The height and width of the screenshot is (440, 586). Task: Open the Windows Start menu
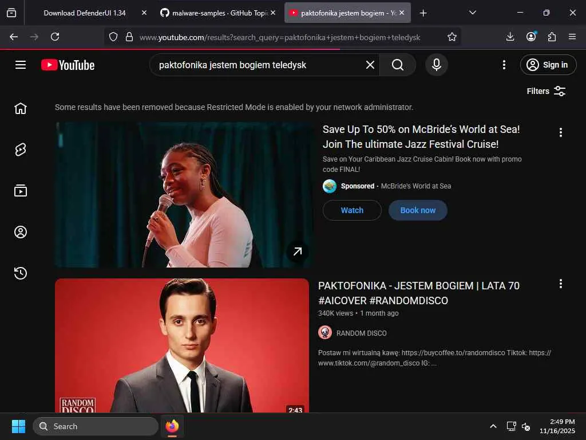point(18,426)
